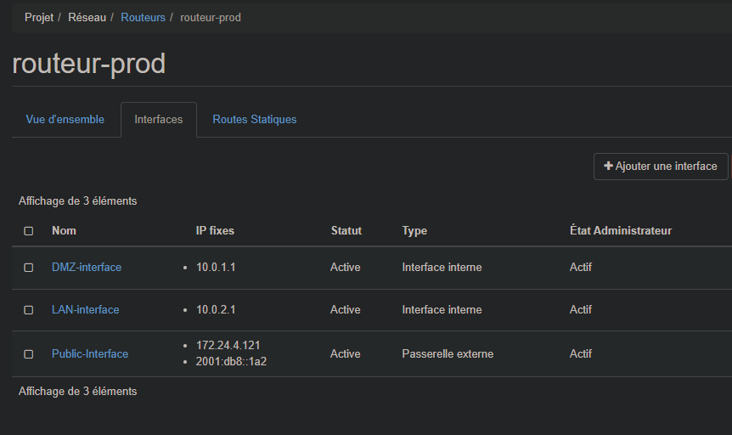732x435 pixels.
Task: Switch to the Vue d'ensemble tab
Action: (x=65, y=120)
